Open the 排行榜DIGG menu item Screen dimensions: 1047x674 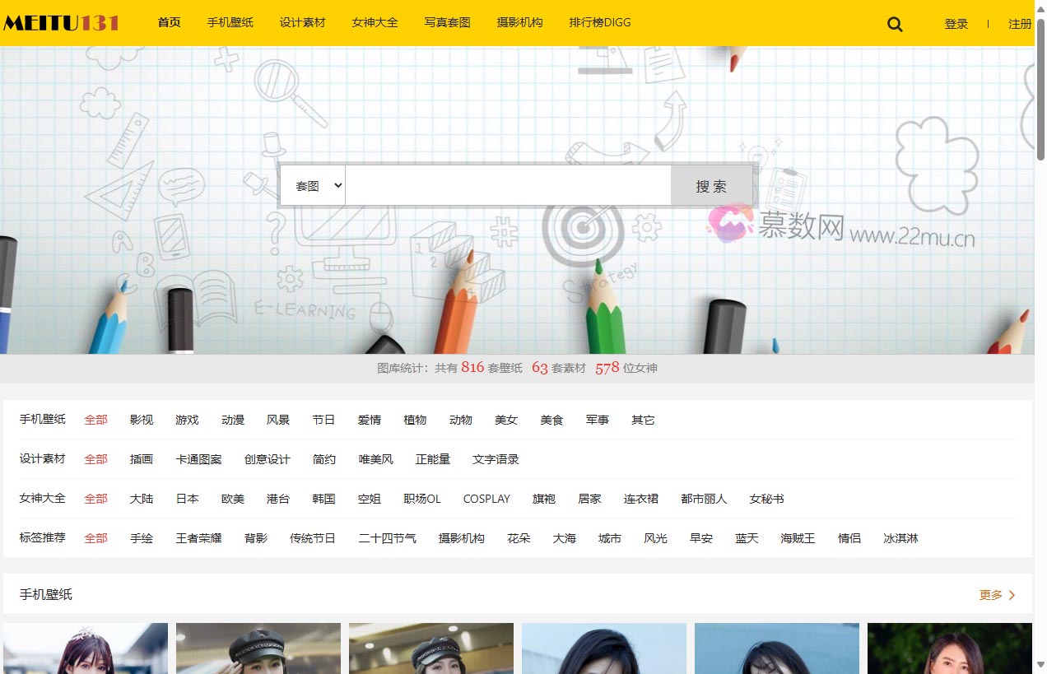click(x=599, y=22)
